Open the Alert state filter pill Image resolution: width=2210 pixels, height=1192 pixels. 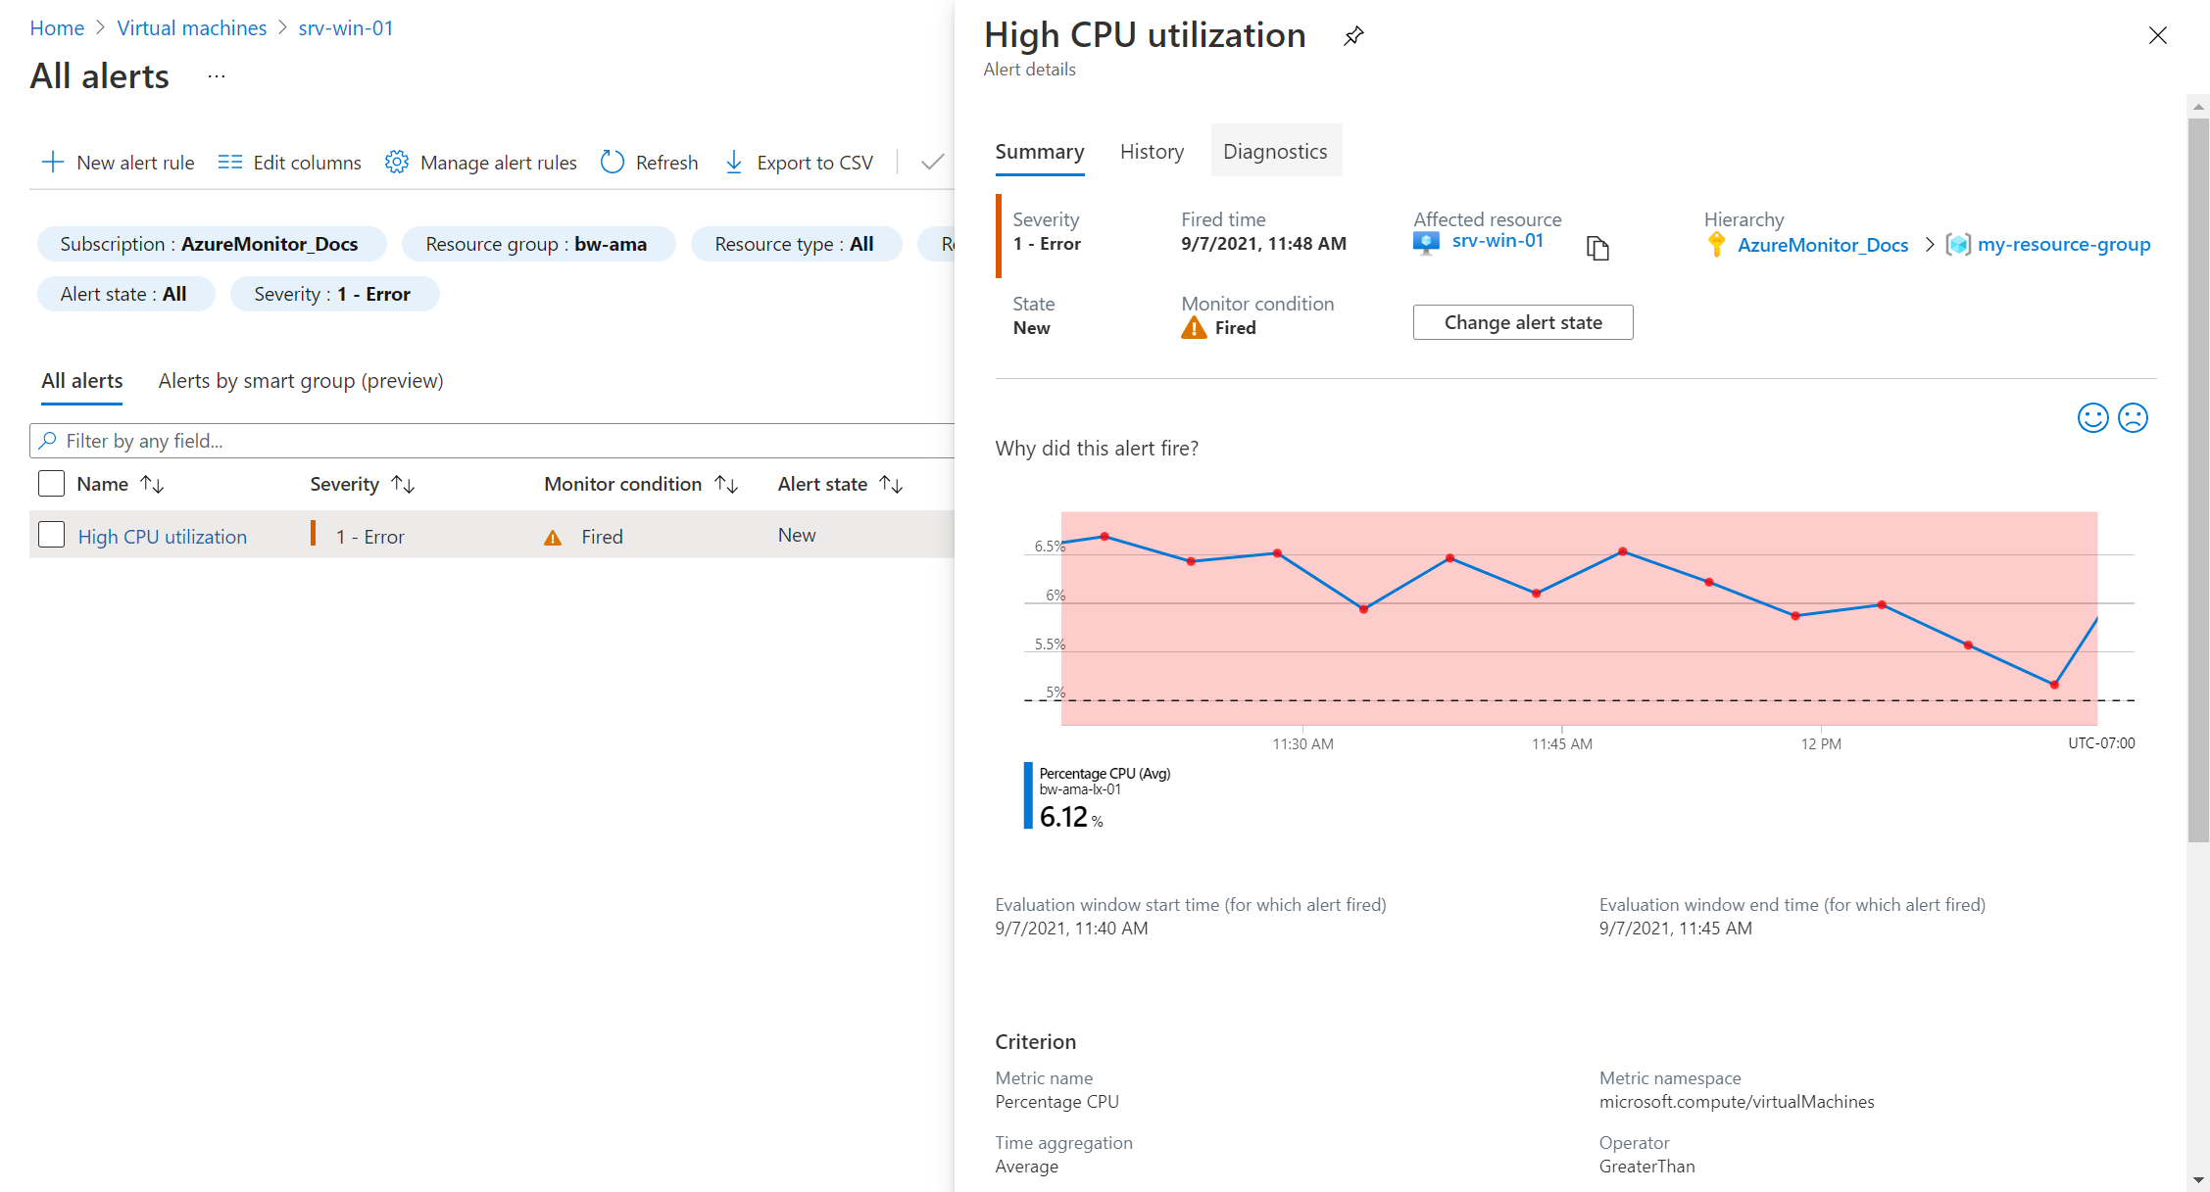(x=124, y=294)
